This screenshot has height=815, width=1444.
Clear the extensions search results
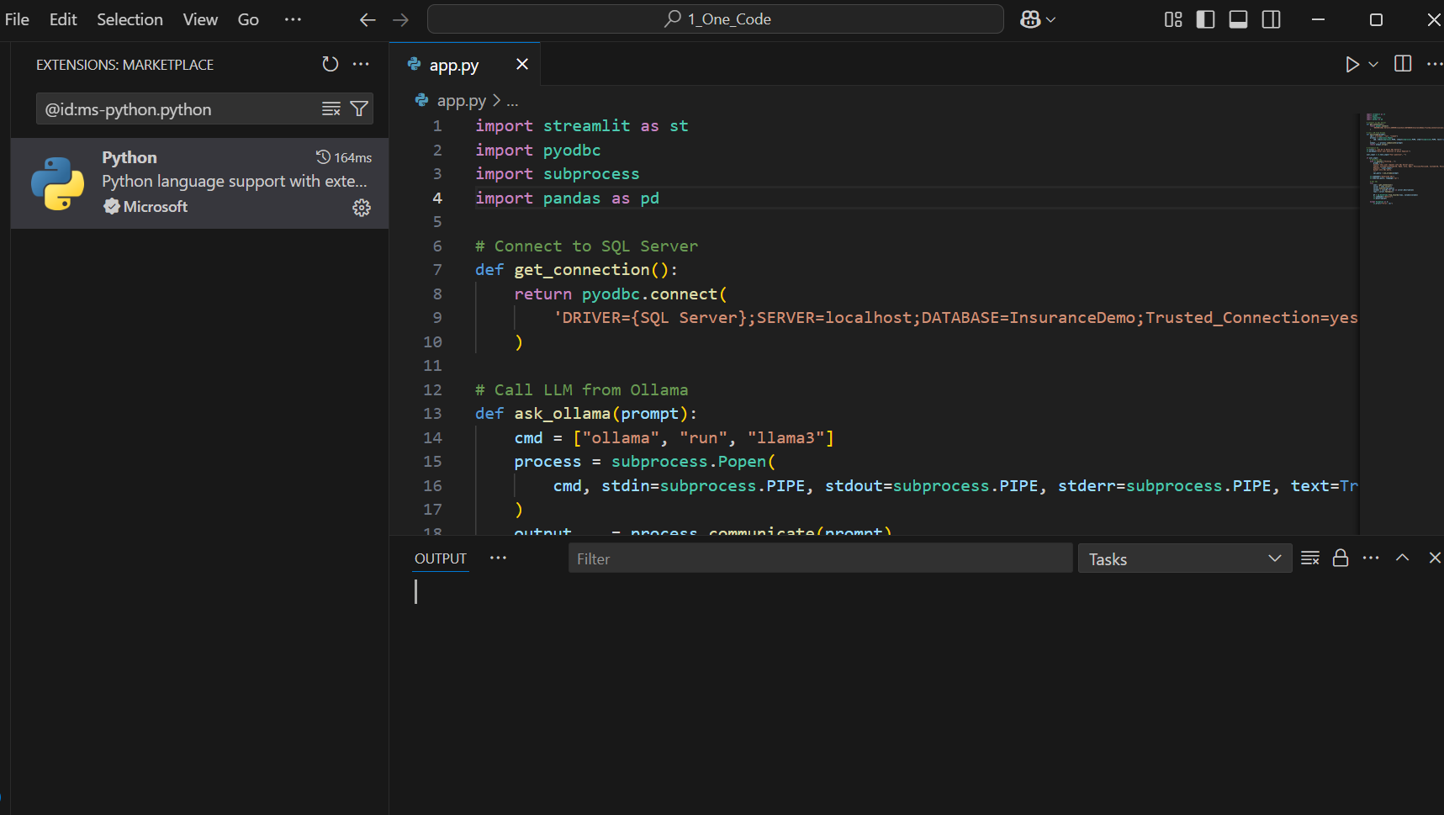(x=331, y=108)
